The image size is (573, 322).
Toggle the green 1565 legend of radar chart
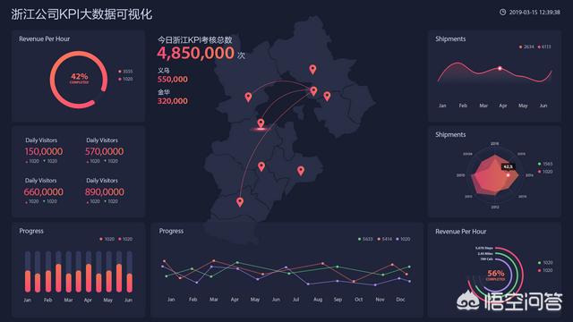(545, 164)
